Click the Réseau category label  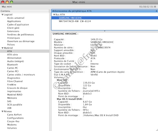(x=8, y=111)
